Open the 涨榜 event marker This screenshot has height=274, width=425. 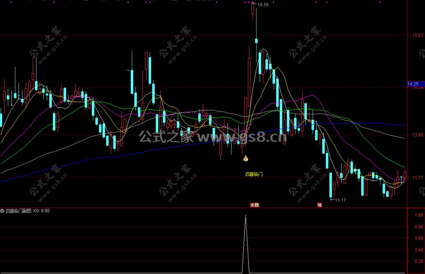point(254,205)
